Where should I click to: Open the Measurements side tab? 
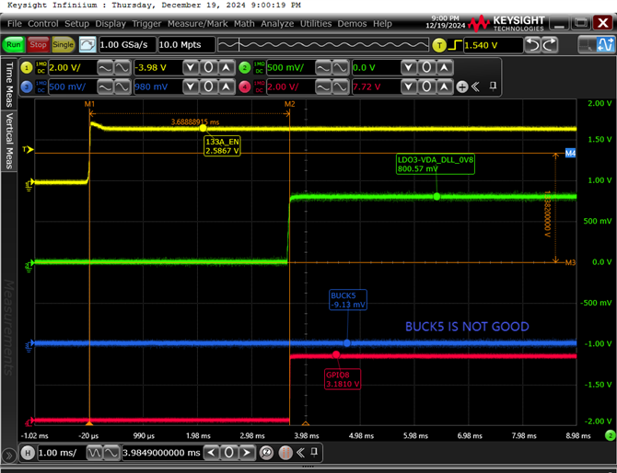coord(9,328)
